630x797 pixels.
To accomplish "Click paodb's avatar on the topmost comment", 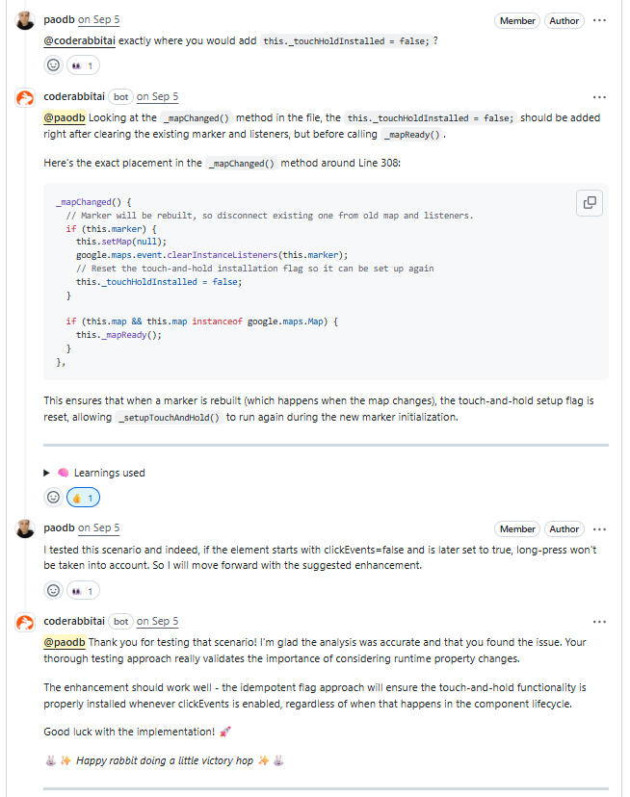I will point(26,21).
